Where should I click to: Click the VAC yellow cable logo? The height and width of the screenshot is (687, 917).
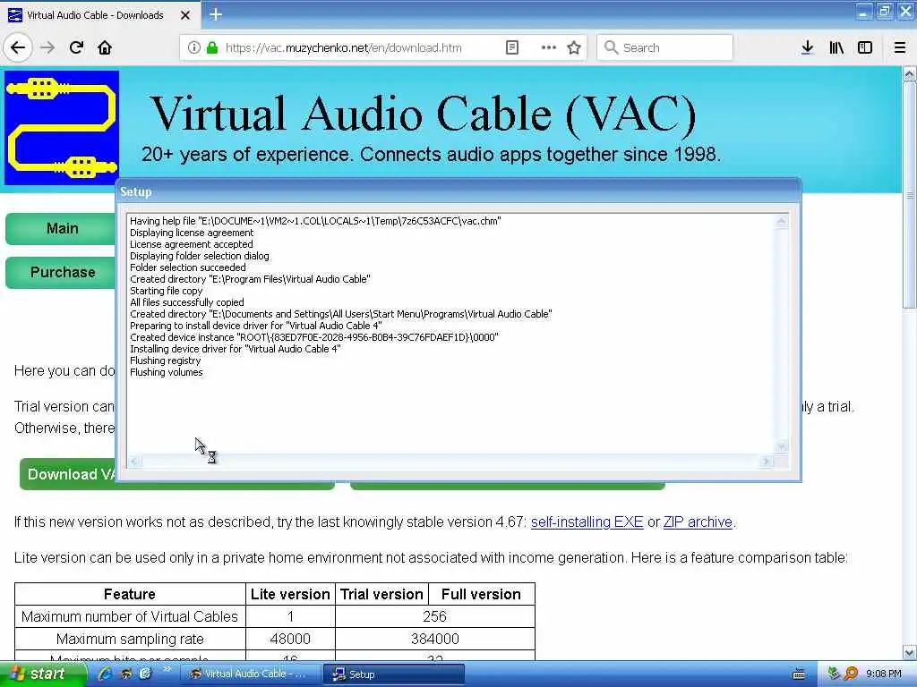(62, 127)
